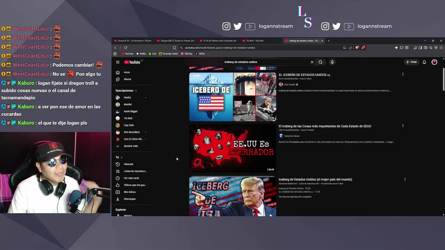
Task: Open the TikTok bookmark
Action: [200, 54]
